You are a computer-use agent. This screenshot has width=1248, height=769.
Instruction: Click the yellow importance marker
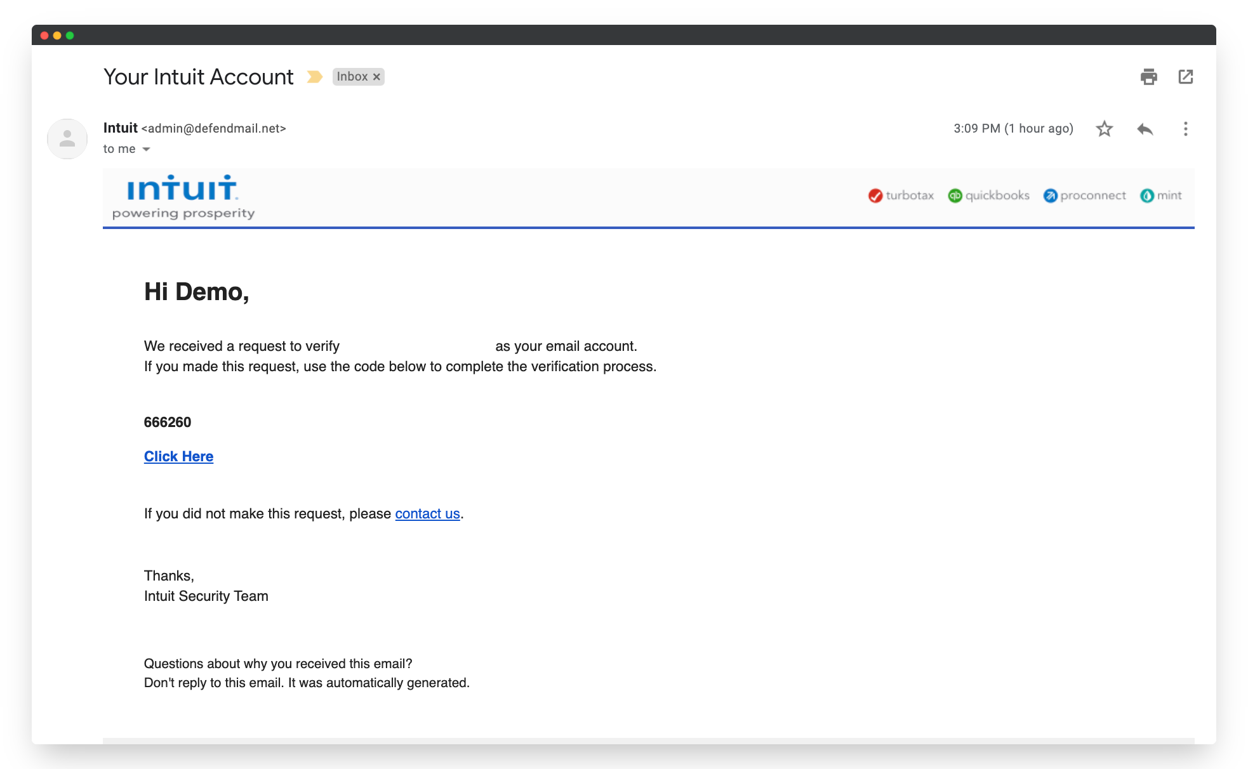coord(315,76)
